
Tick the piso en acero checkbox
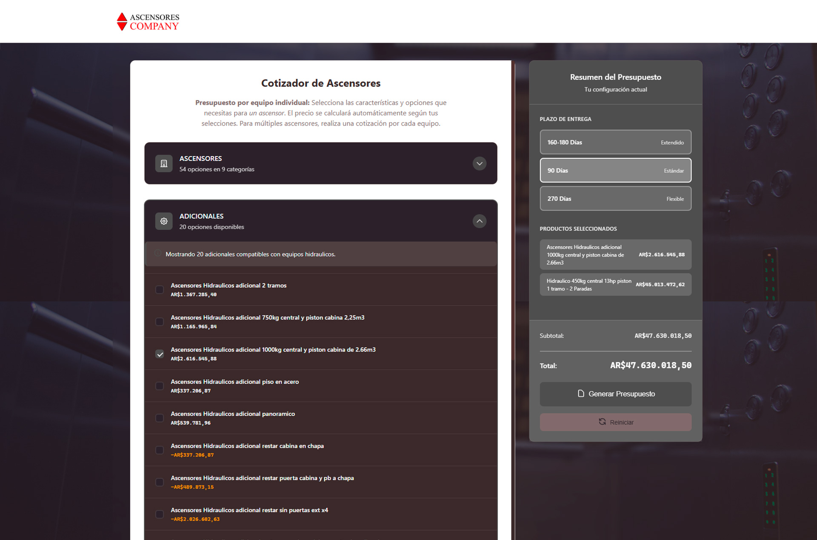pyautogui.click(x=160, y=386)
